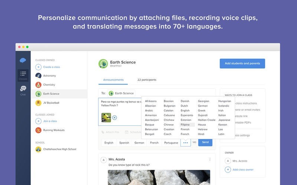Image resolution: width=297 pixels, height=185 pixels.
Task: Click the plus icon beside Create a class
Action: 38,67
